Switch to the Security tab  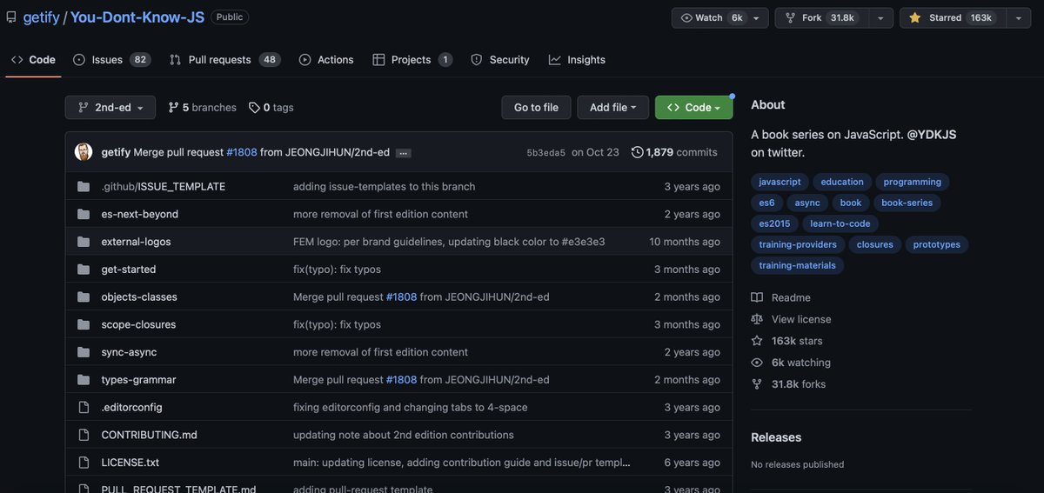(x=500, y=60)
